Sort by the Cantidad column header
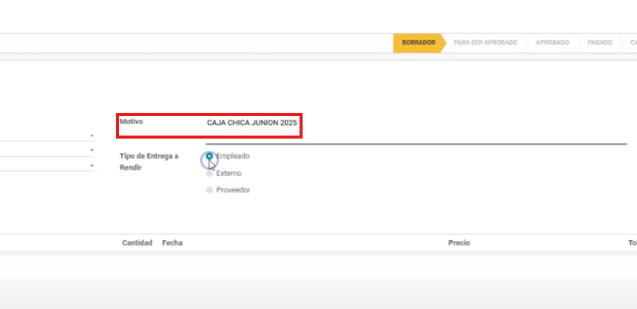 (x=137, y=243)
